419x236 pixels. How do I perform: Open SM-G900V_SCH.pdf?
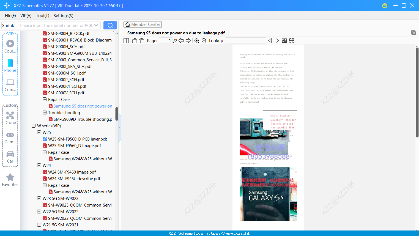(x=66, y=93)
